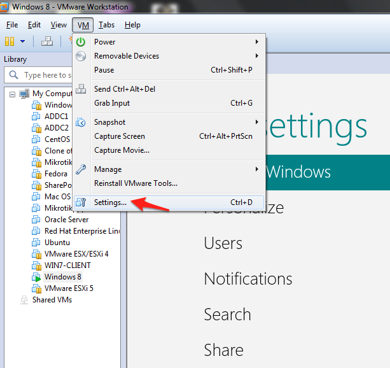
Task: Click the Removable Devices disc icon
Action: point(81,56)
